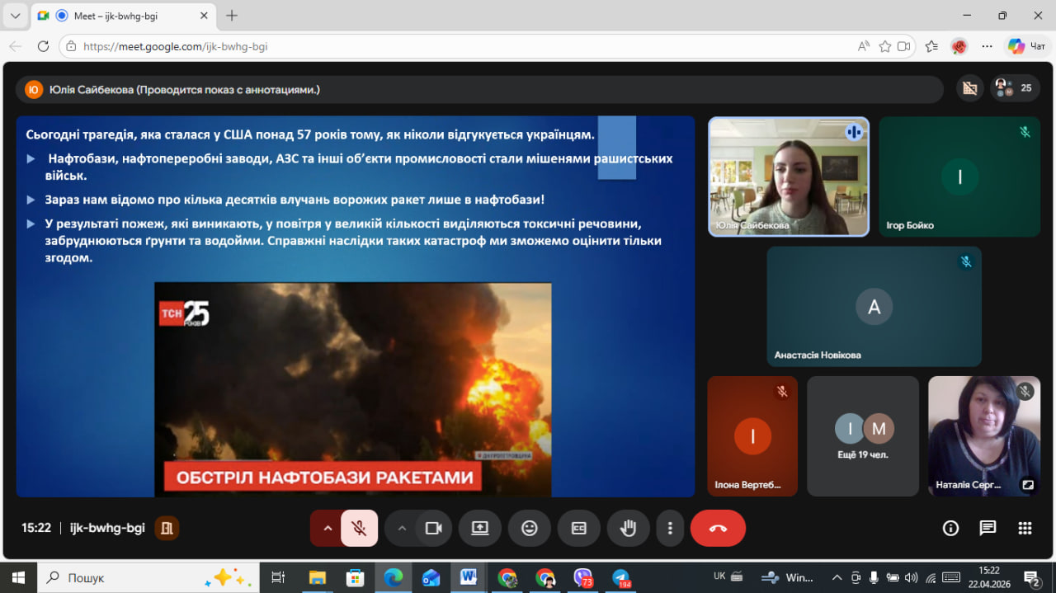The height and width of the screenshot is (593, 1056).
Task: Click the building icon next to meeting code
Action: [x=167, y=529]
